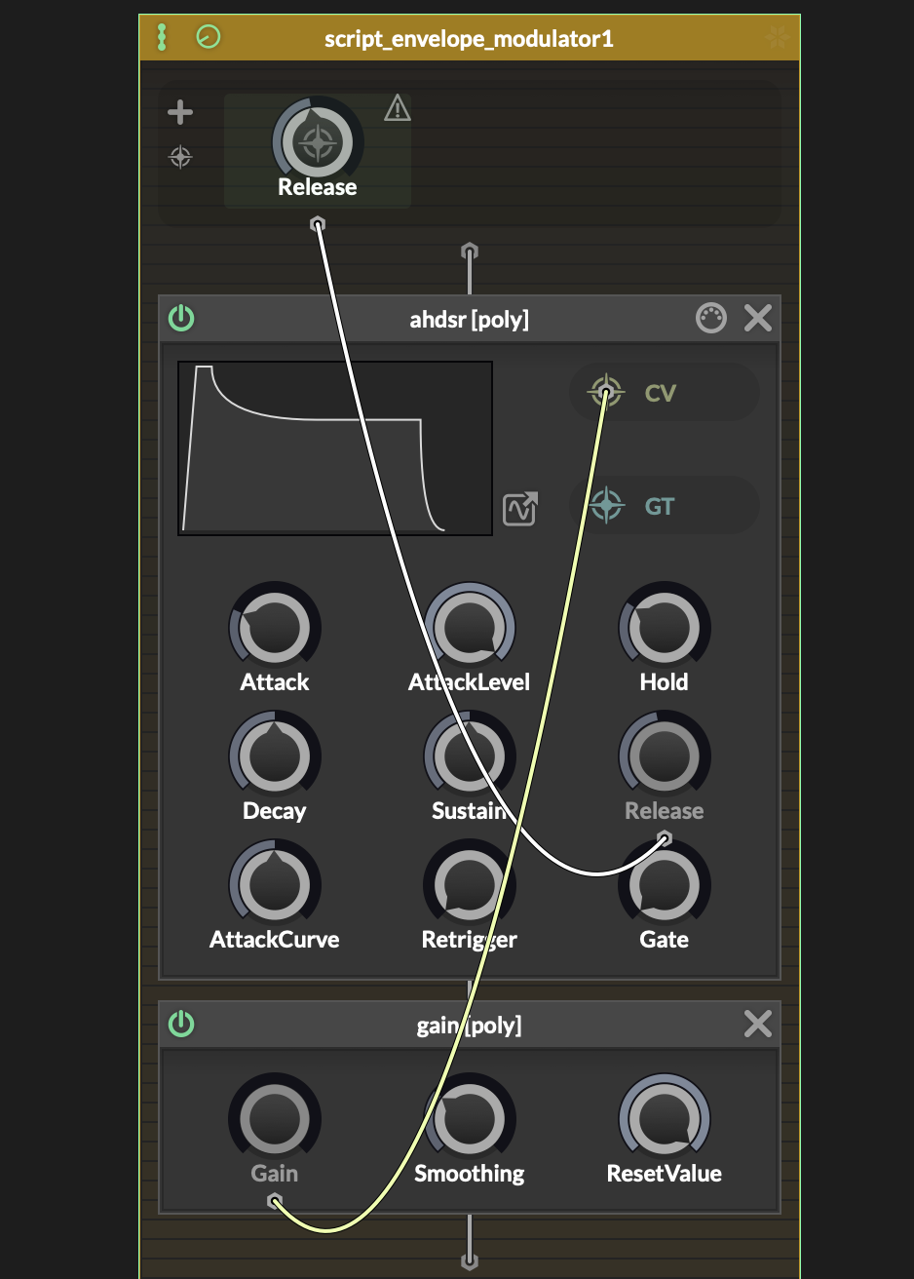Close the ahdsr node
The image size is (914, 1279).
pos(757,318)
